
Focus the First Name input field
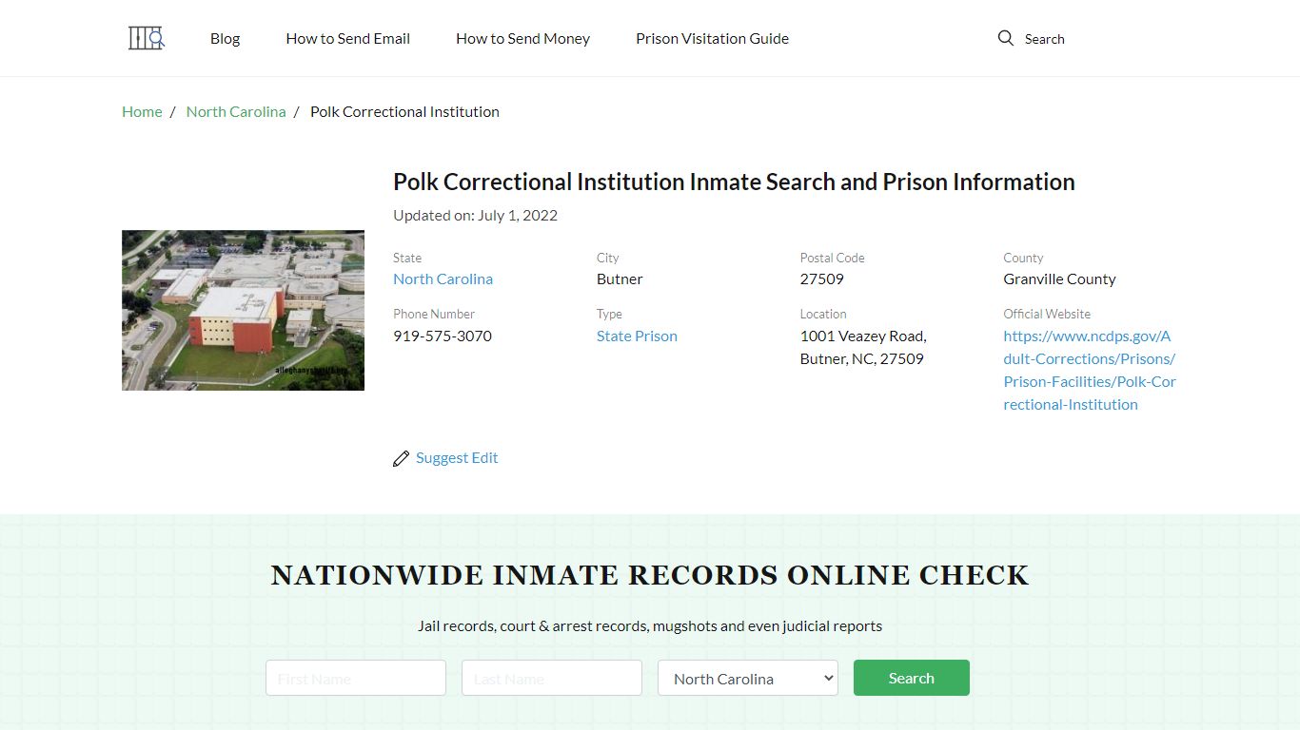(x=356, y=678)
